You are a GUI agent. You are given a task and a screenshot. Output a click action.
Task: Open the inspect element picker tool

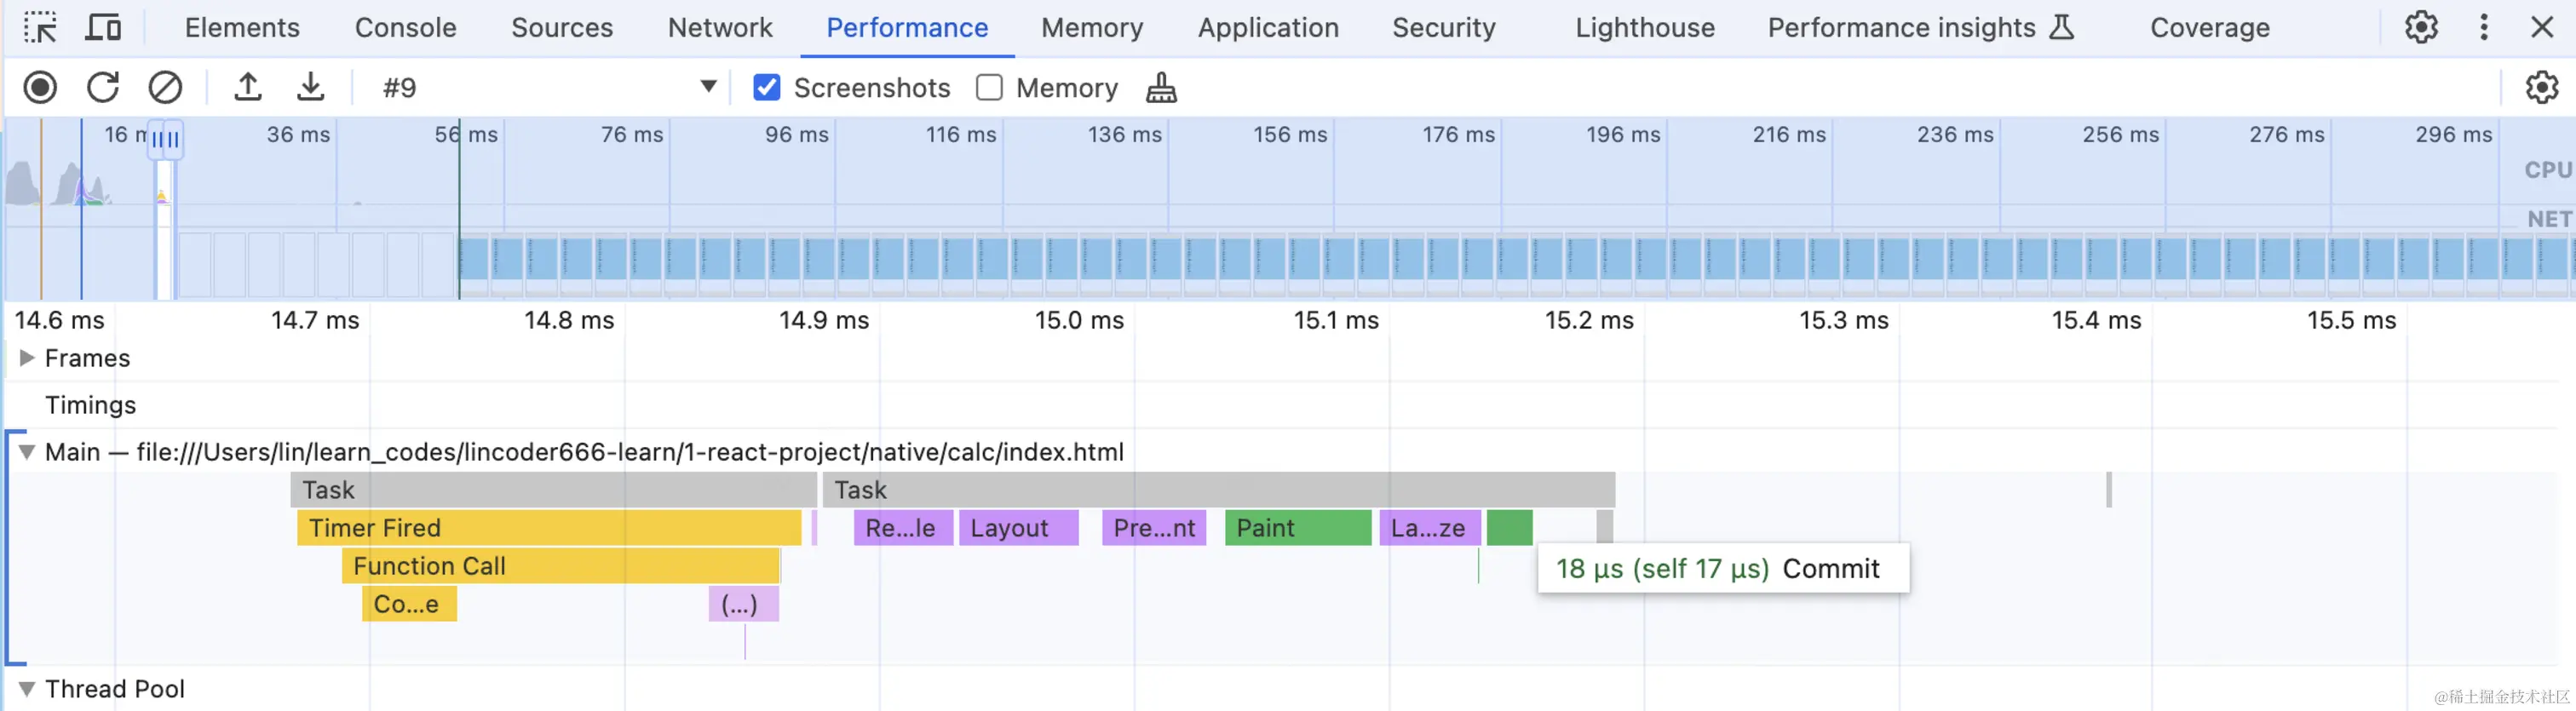40,27
